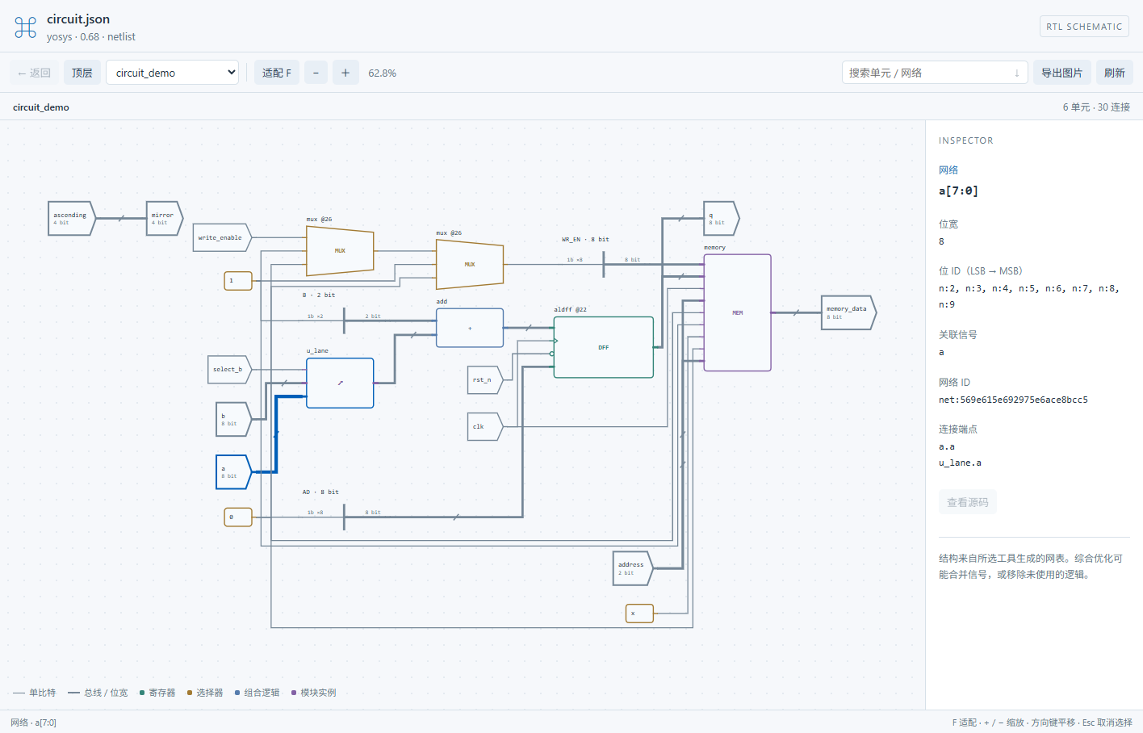Click the memory_data output port
Viewport: 1143px width, 733px height.
pos(848,312)
